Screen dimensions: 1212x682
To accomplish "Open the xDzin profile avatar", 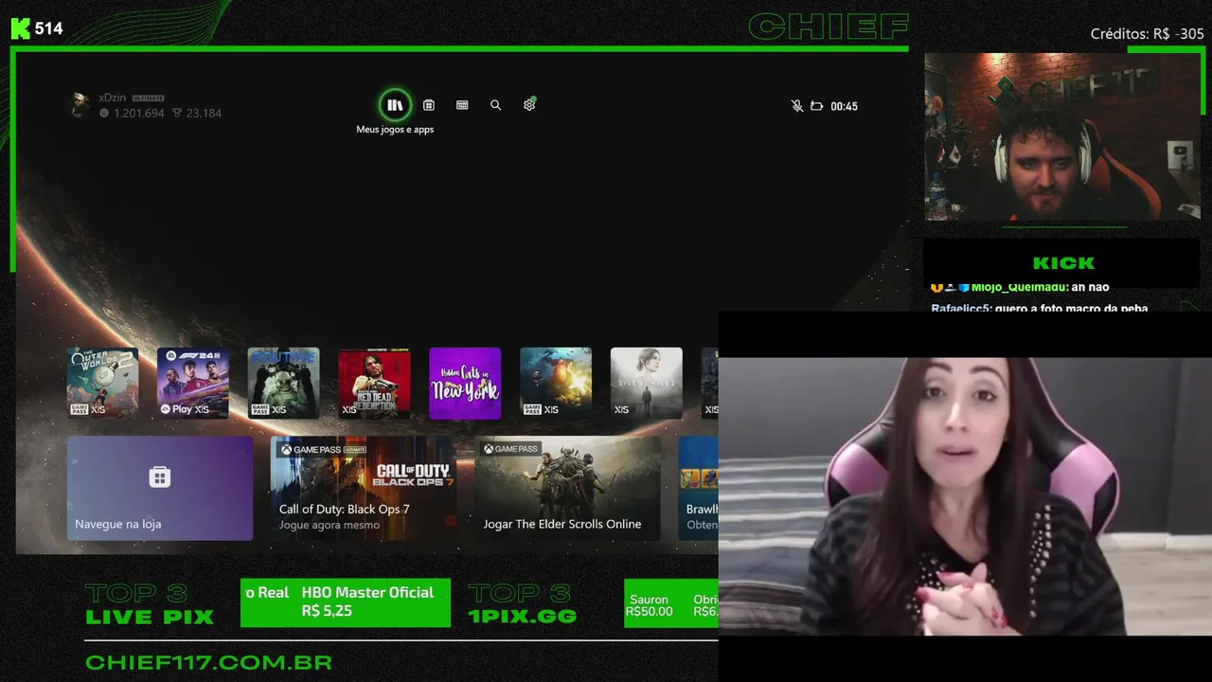I will [x=80, y=104].
